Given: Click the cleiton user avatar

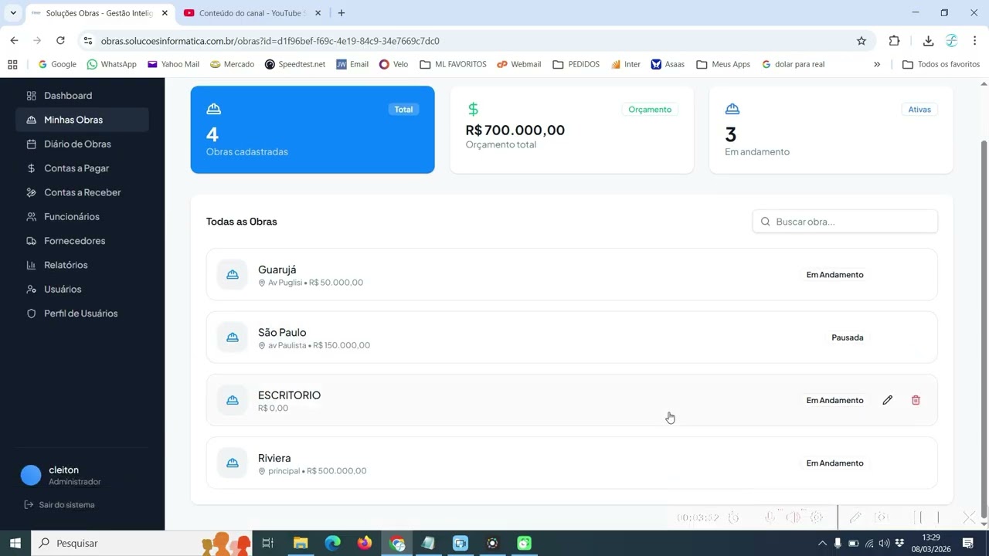Looking at the screenshot, I should point(31,476).
